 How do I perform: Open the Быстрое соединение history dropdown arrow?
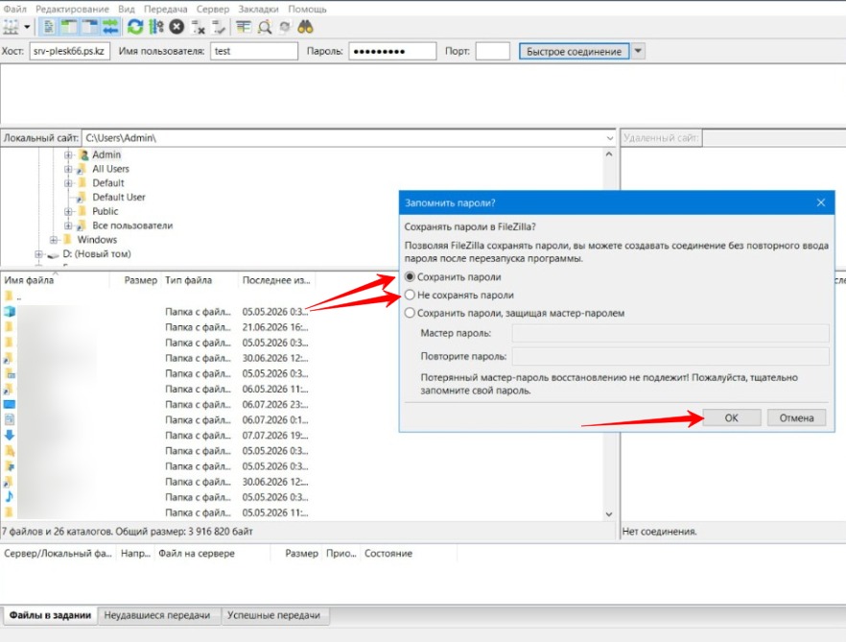[x=638, y=51]
